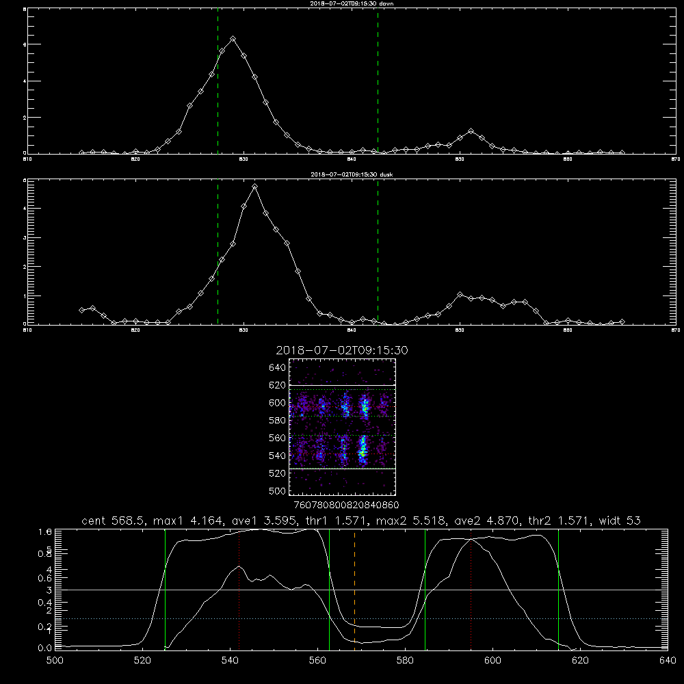Click the "520" y-axis label of the heatmap

pyautogui.click(x=278, y=473)
